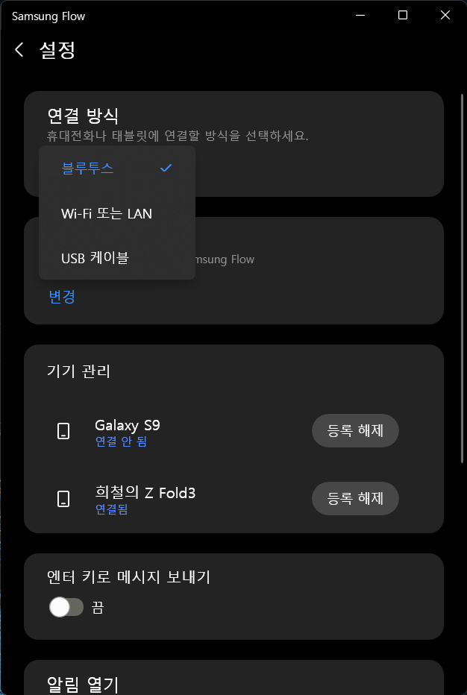
Task: Unregister the Galaxy S9 device
Action: (x=355, y=431)
